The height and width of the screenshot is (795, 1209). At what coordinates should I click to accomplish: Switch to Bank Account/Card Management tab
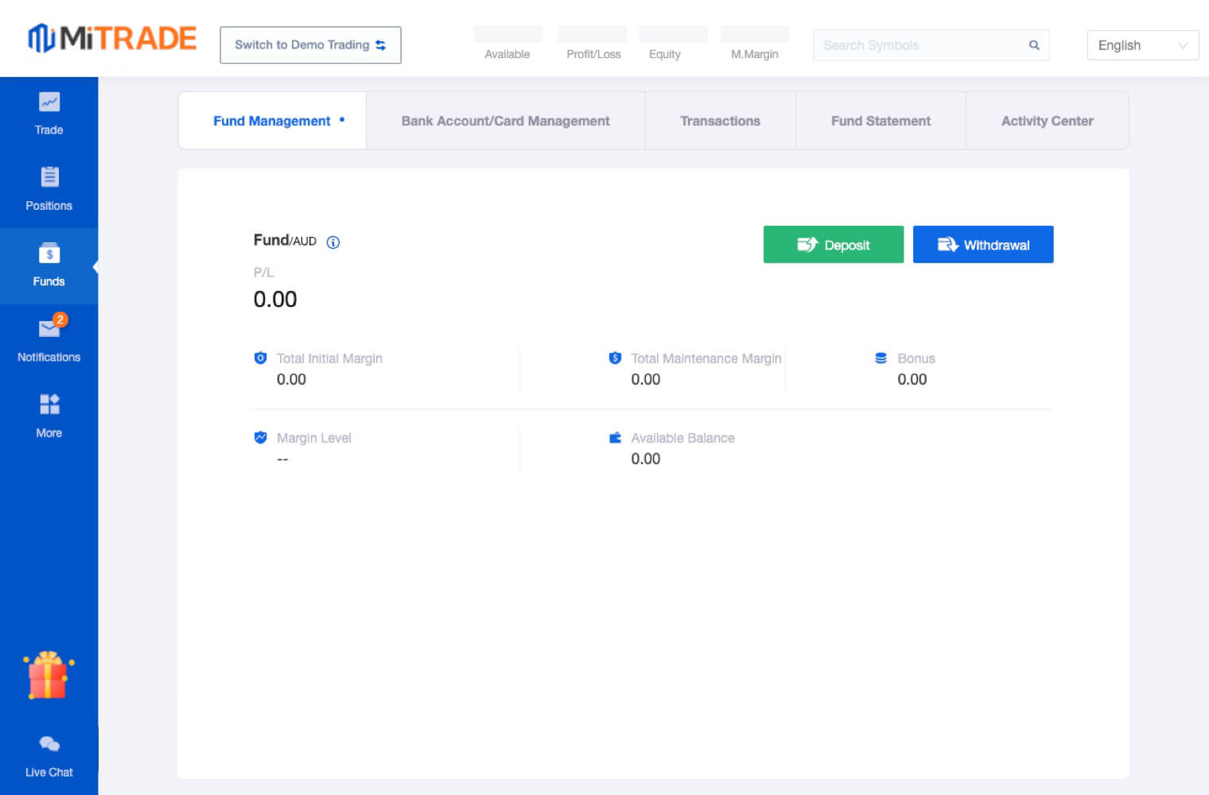point(505,121)
